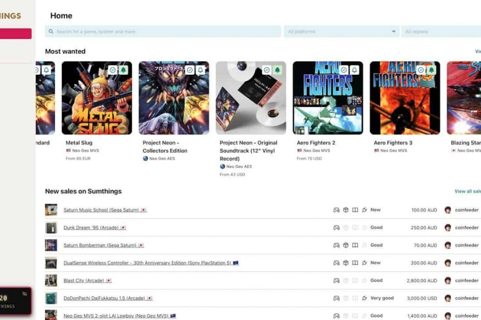
Task: Click coinfeeder avatar in Blast City row
Action: pyautogui.click(x=447, y=281)
